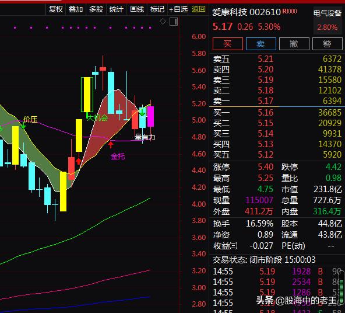
Task: Click the 净资 0.89 value
Action: (x=266, y=235)
